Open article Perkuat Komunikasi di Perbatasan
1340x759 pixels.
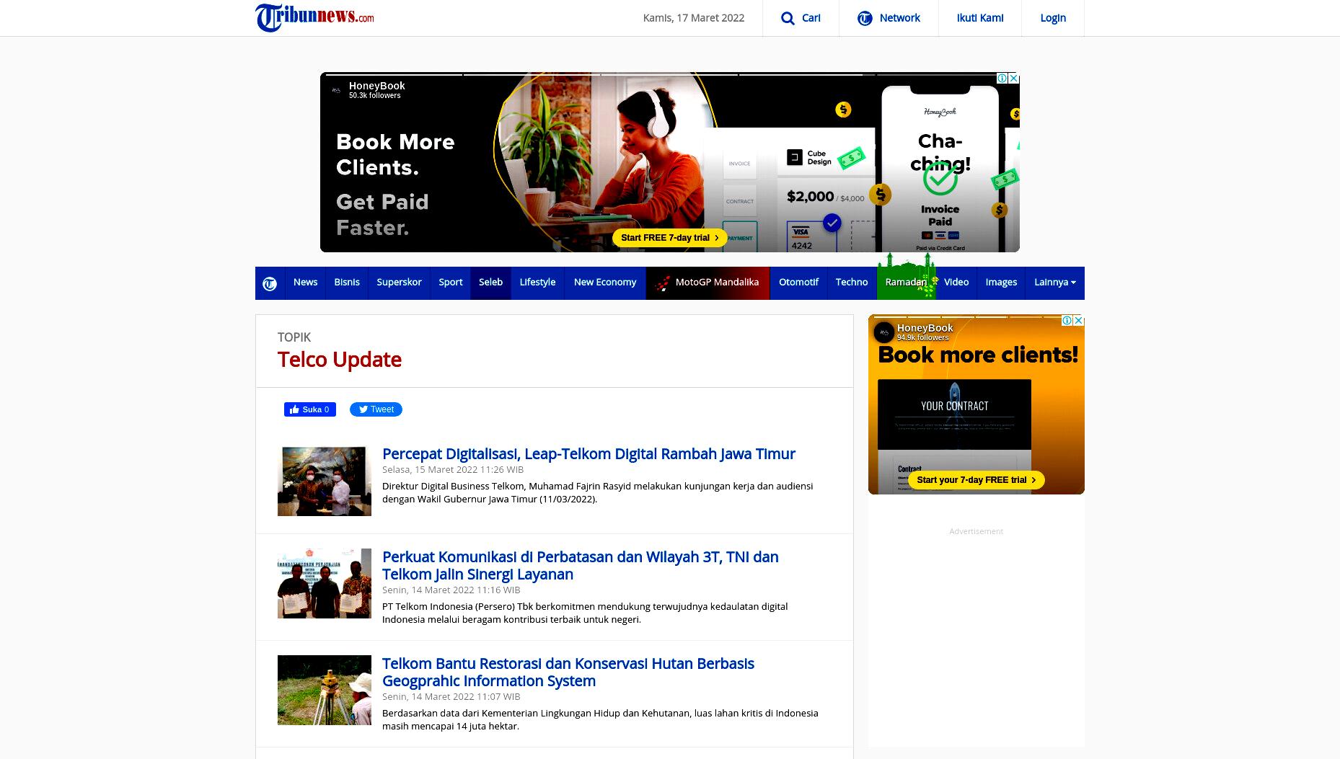pyautogui.click(x=581, y=566)
